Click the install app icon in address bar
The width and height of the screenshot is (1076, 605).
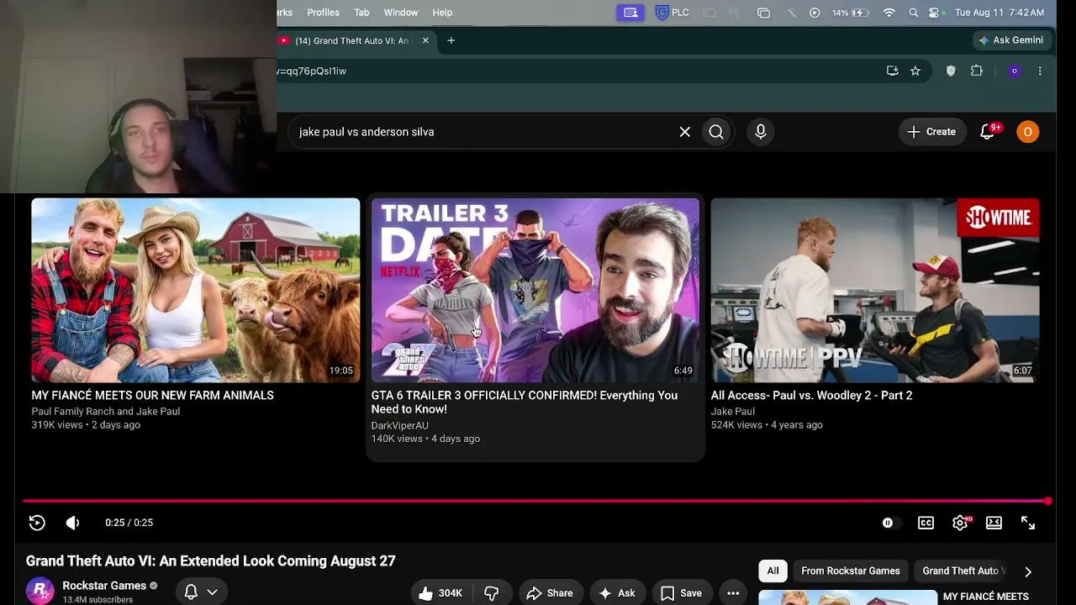pos(893,71)
